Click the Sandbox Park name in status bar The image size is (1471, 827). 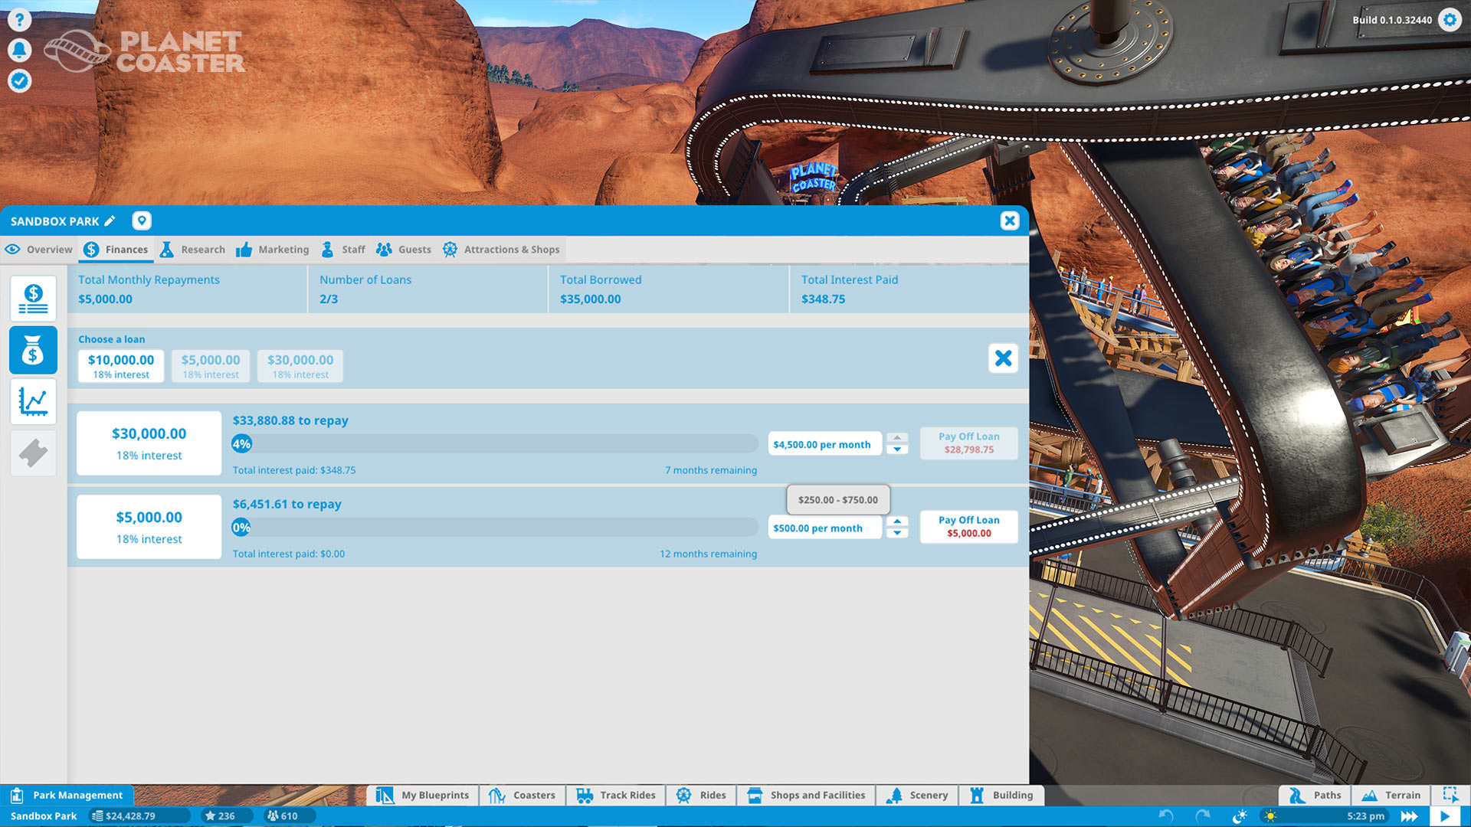(44, 816)
